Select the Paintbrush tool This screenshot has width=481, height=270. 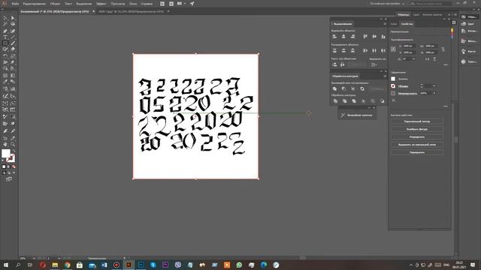point(13,43)
